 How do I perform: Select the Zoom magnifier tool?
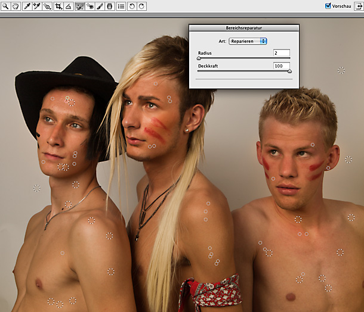5,7
